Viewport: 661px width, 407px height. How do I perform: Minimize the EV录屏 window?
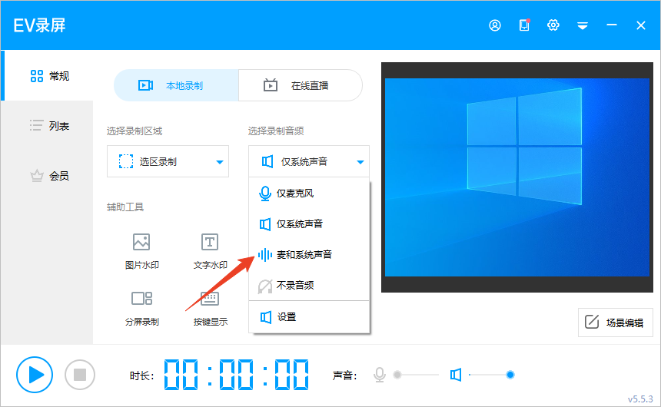[612, 25]
